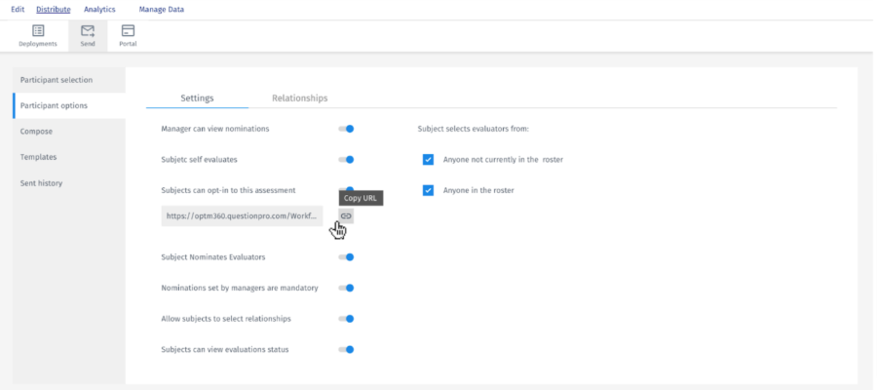Select the Settings tab
This screenshot has height=390, width=877.
click(x=197, y=98)
